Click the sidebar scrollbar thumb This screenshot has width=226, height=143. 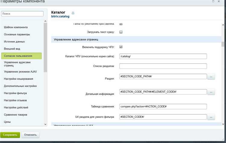point(46,47)
